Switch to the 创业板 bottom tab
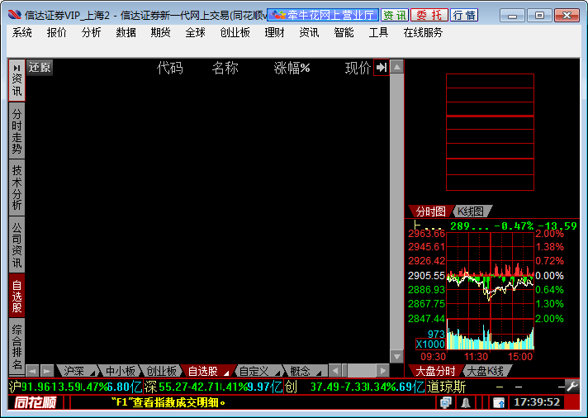Screen dimensions: 588x418 [161, 371]
